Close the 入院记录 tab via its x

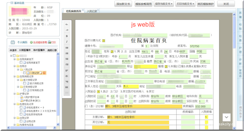point(98,10)
